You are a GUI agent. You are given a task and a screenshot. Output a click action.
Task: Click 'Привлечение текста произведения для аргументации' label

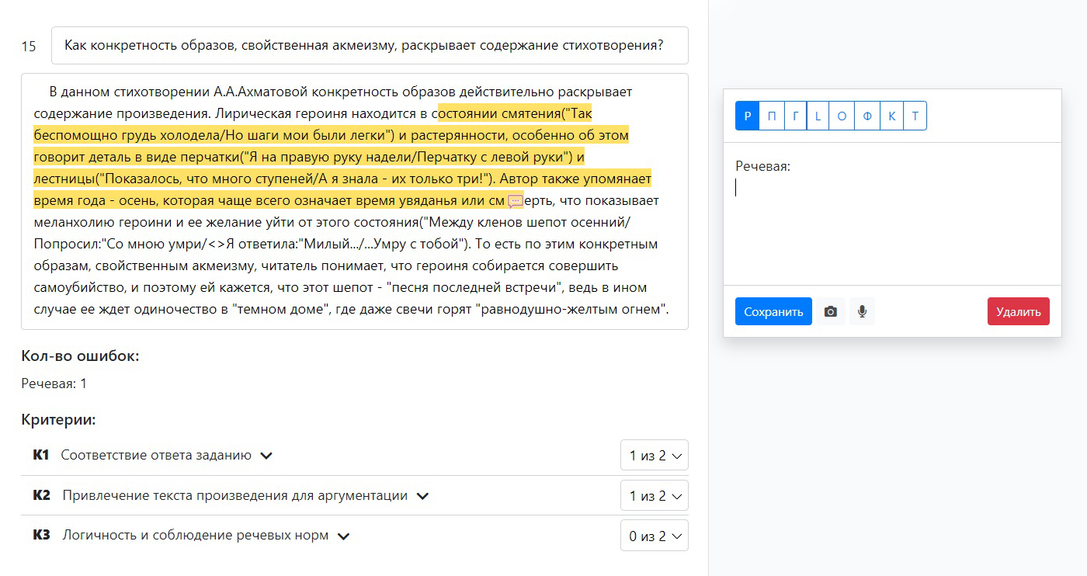pyautogui.click(x=234, y=496)
